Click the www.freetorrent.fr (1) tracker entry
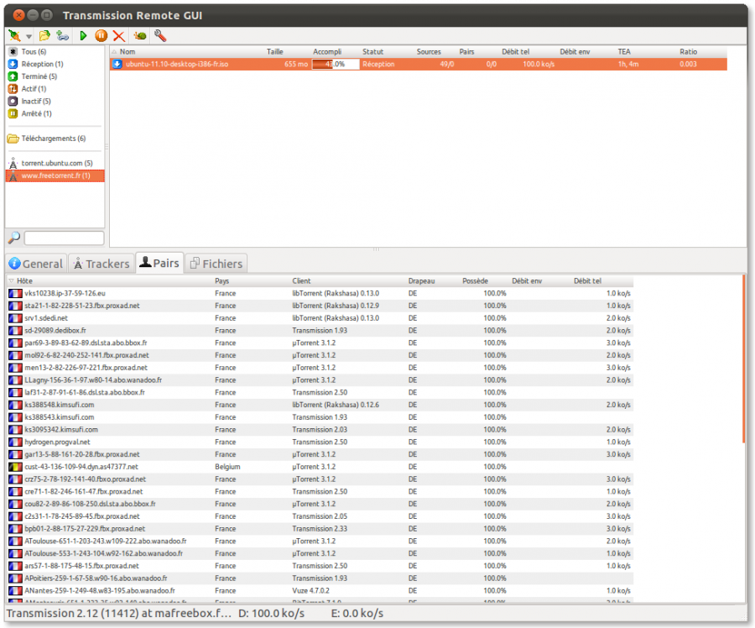This screenshot has width=755, height=628. point(55,176)
